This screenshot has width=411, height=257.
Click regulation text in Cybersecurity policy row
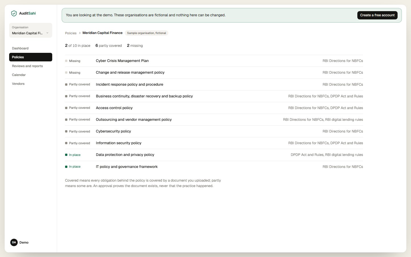point(343,131)
